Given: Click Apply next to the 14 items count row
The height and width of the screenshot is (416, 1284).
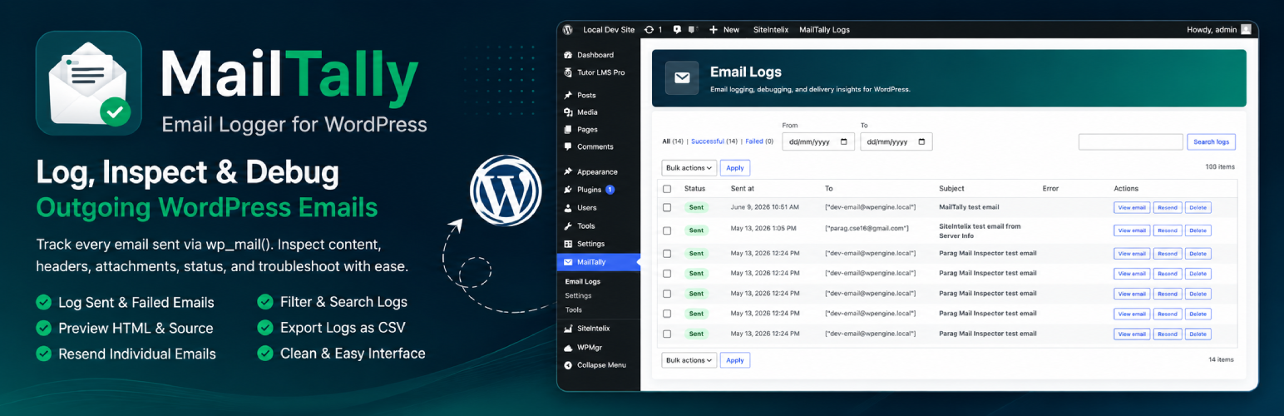Looking at the screenshot, I should [x=735, y=360].
